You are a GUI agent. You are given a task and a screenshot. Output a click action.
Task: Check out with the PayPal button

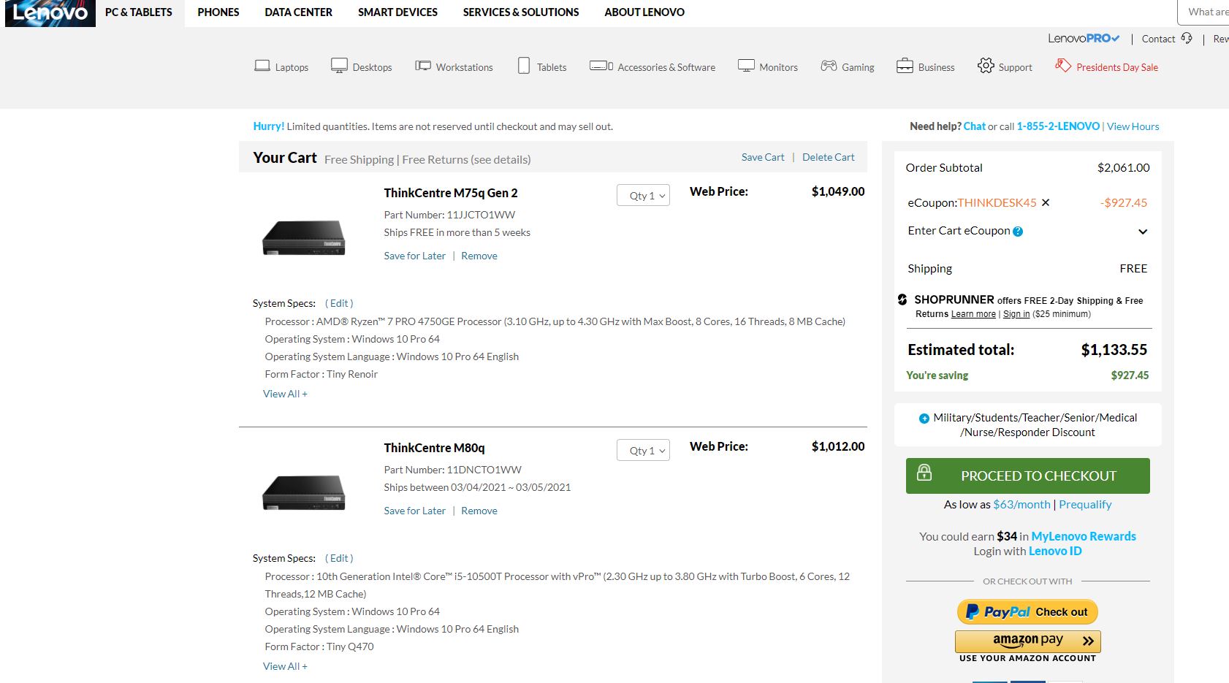[1027, 612]
